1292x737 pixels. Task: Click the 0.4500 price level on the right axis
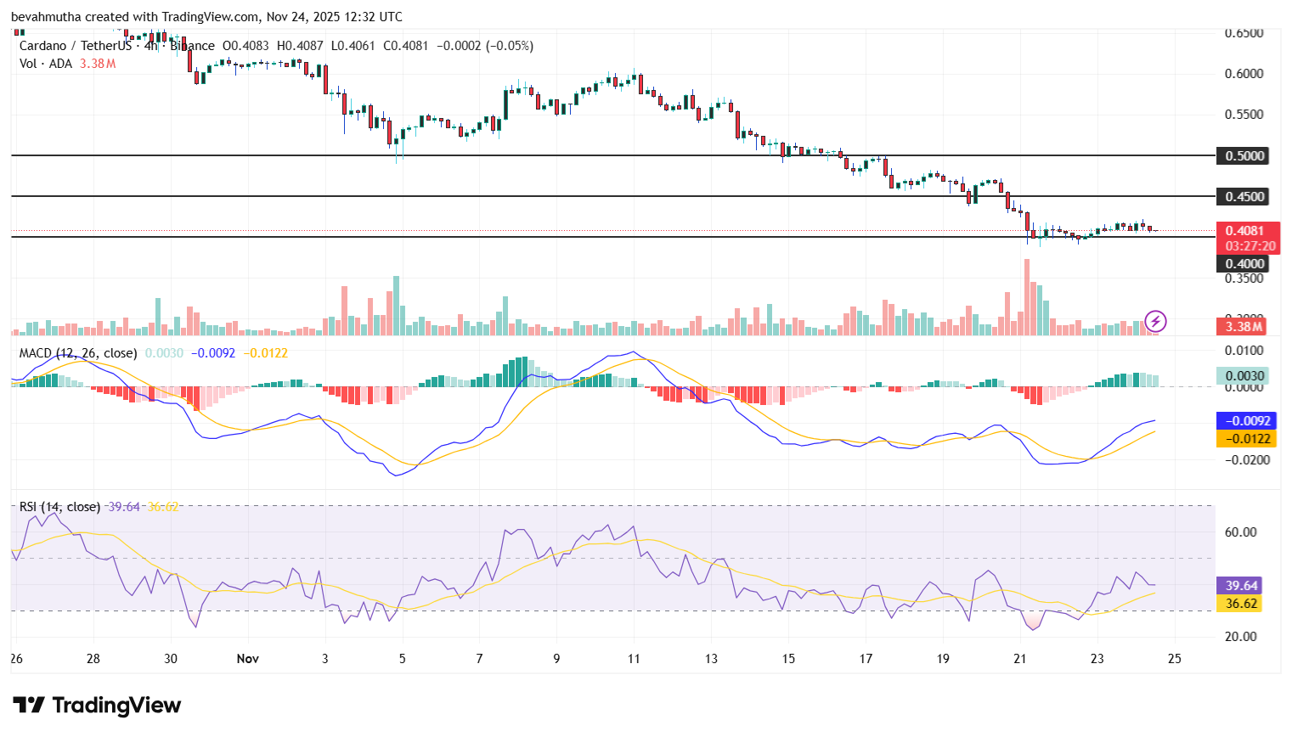point(1244,196)
